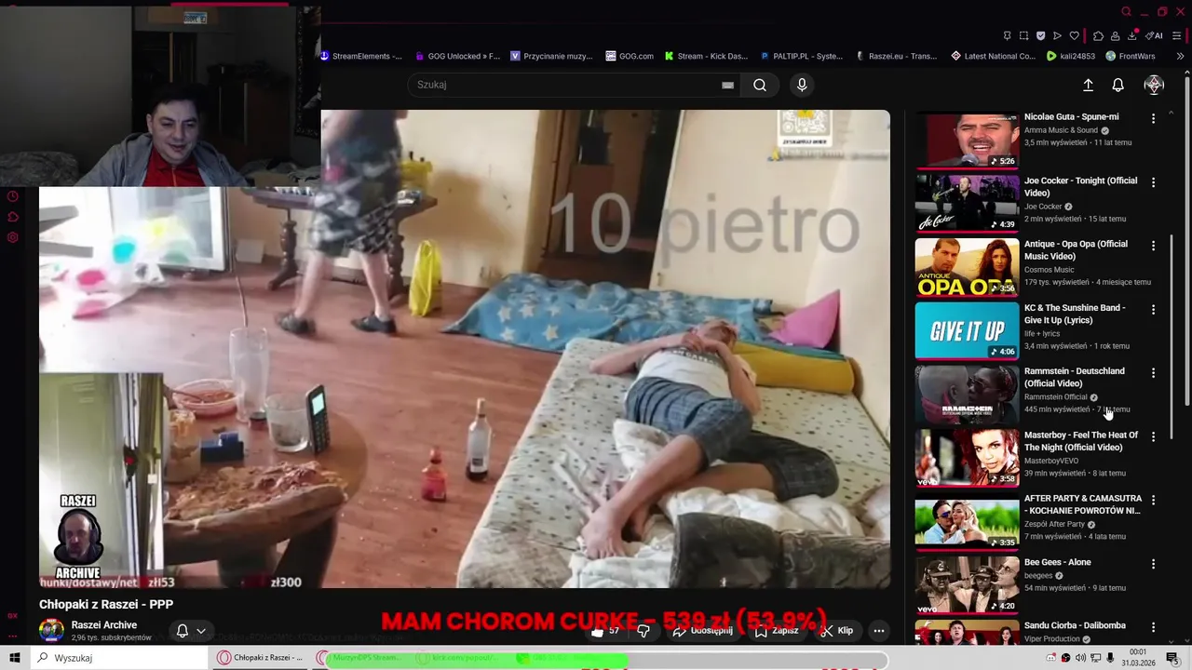Open the Rammstein - Deutschland video title
Image resolution: width=1192 pixels, height=670 pixels.
[1074, 377]
